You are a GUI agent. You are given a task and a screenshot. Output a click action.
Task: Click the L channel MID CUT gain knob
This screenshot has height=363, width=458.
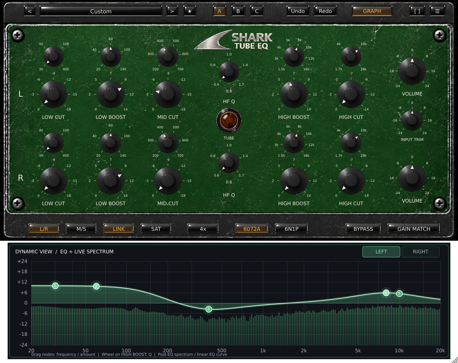point(168,94)
